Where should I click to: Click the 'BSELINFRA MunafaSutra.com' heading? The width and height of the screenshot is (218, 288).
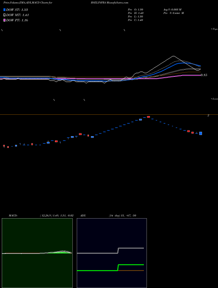click(x=109, y=3)
